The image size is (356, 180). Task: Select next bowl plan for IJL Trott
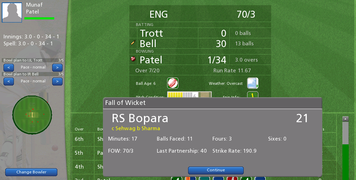coord(57,67)
